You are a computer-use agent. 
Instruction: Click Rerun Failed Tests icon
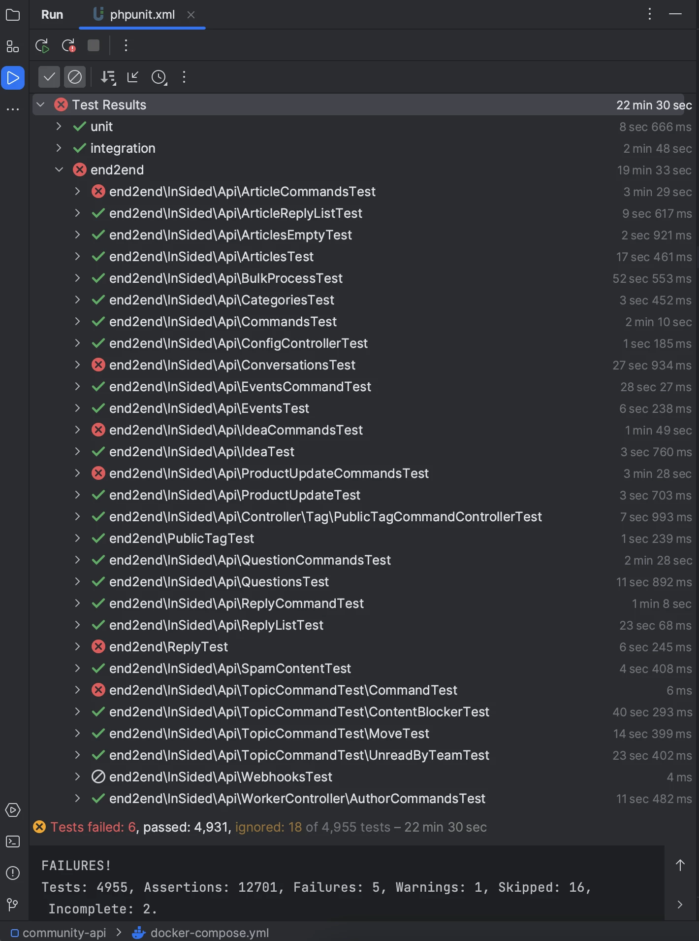[x=68, y=46]
